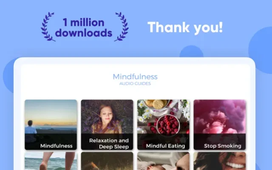Click the left laurel wreath icon
The width and height of the screenshot is (272, 170).
pyautogui.click(x=48, y=27)
